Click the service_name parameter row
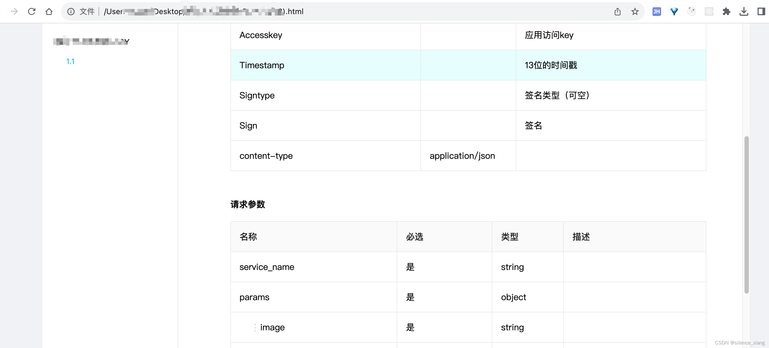Screen dimensions: 769x348 pos(267,267)
